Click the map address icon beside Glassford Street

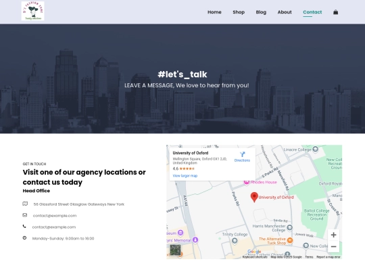click(25, 204)
